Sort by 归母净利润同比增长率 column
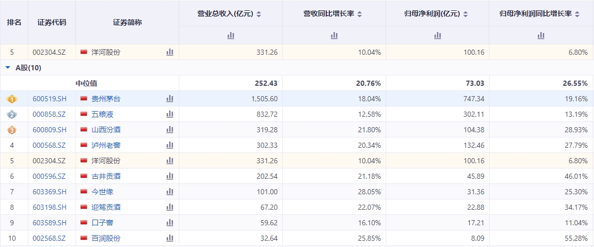 coord(577,14)
